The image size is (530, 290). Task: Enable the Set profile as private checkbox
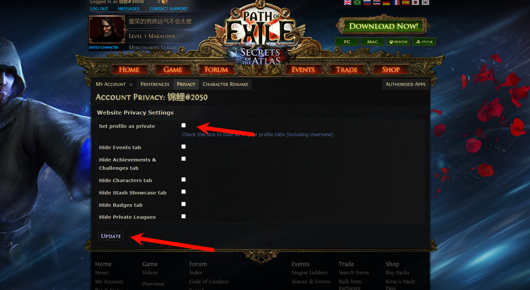click(x=183, y=125)
